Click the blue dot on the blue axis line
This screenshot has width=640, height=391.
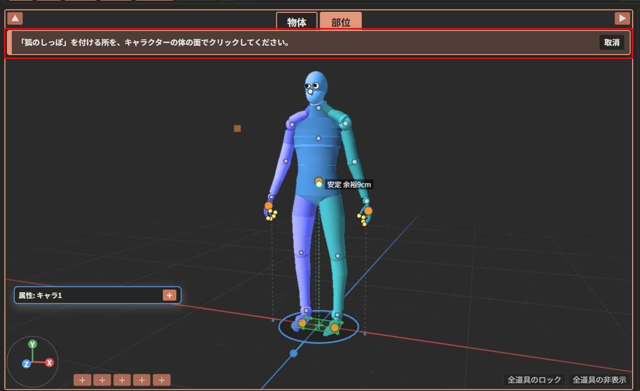pyautogui.click(x=293, y=353)
